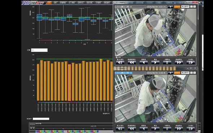Start playback (再生) in lower camera window
Image resolution: width=213 pixels, height=133 pixels.
click(x=155, y=129)
